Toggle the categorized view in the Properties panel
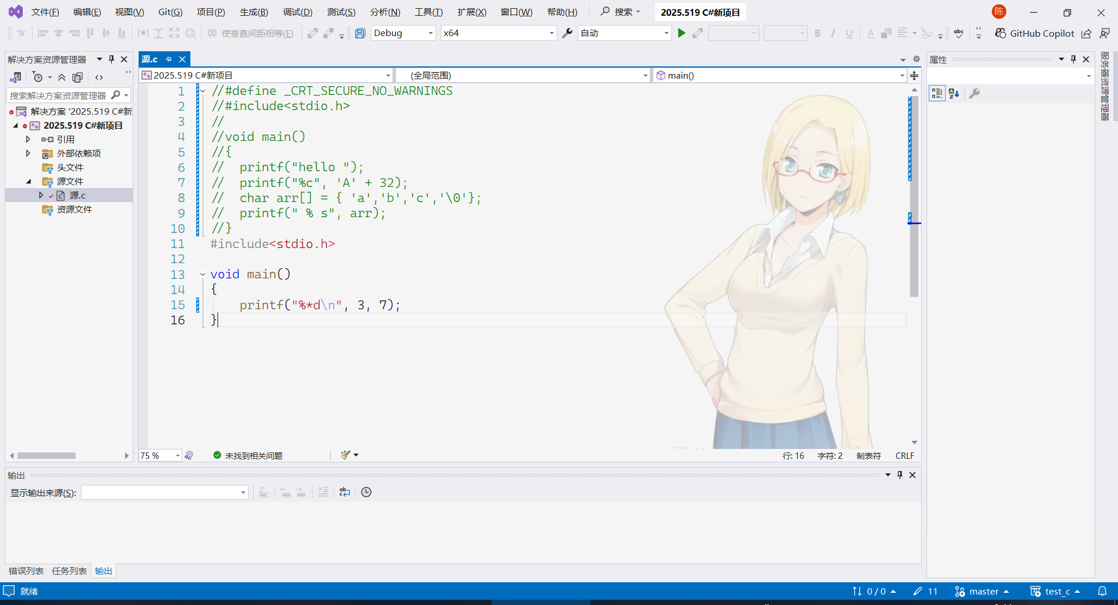Image resolution: width=1118 pixels, height=605 pixels. [937, 93]
